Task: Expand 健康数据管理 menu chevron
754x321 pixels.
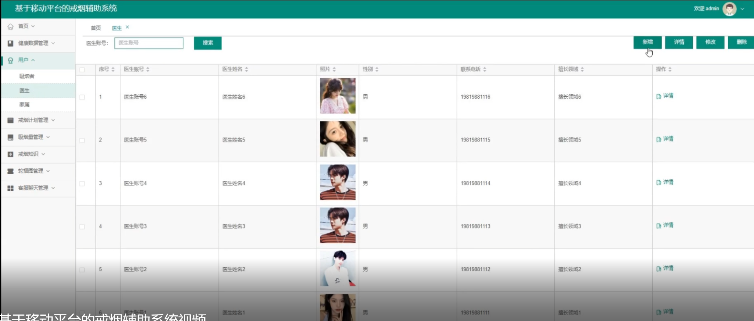Action: pyautogui.click(x=53, y=43)
